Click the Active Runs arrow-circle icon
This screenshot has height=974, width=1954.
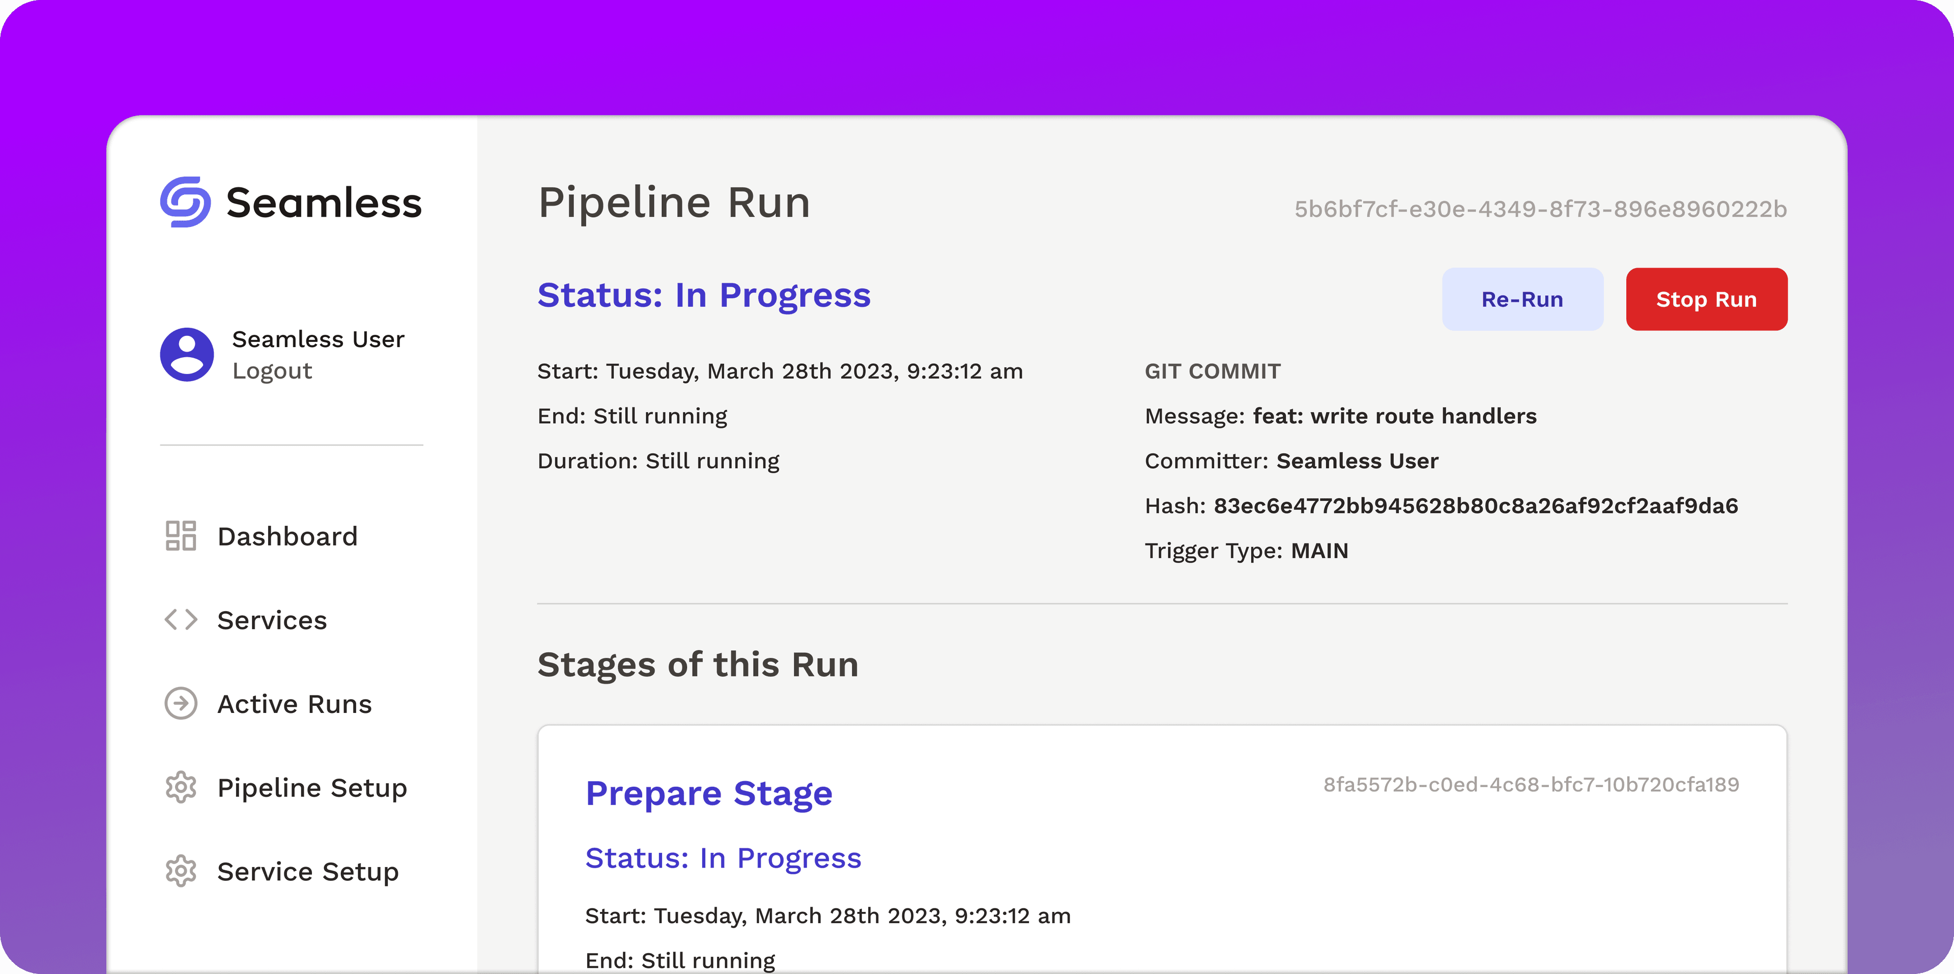[x=181, y=703]
